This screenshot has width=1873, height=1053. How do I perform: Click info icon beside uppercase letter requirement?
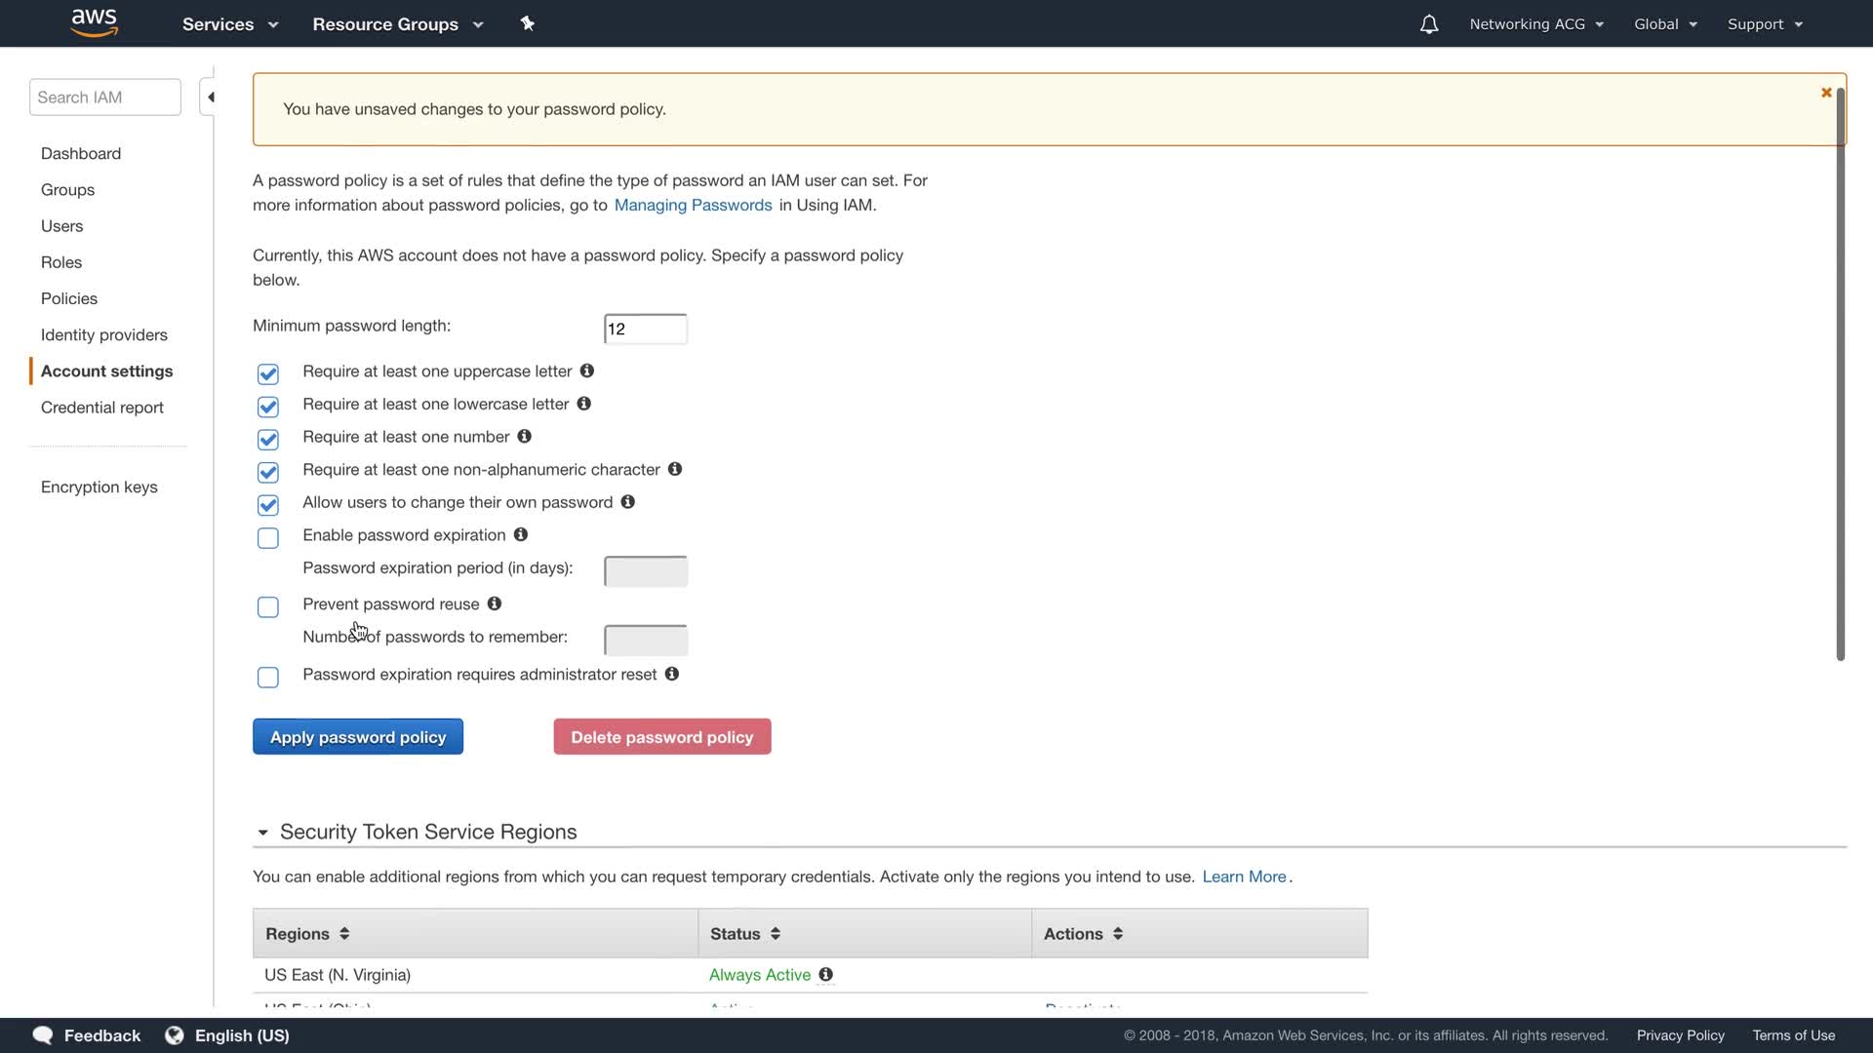[x=587, y=371]
